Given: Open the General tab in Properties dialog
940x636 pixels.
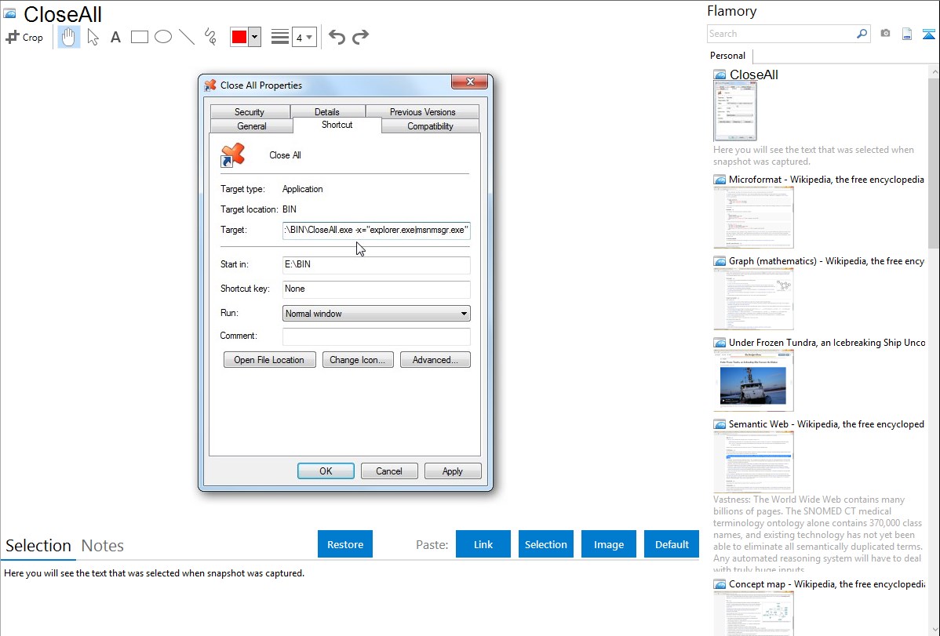Looking at the screenshot, I should [x=252, y=126].
